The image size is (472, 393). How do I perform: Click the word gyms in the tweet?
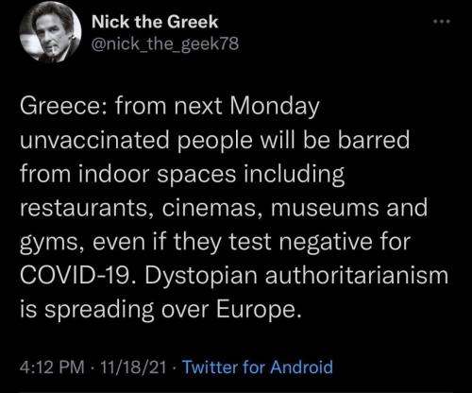[x=48, y=243]
